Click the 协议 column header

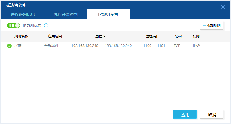[178, 36]
